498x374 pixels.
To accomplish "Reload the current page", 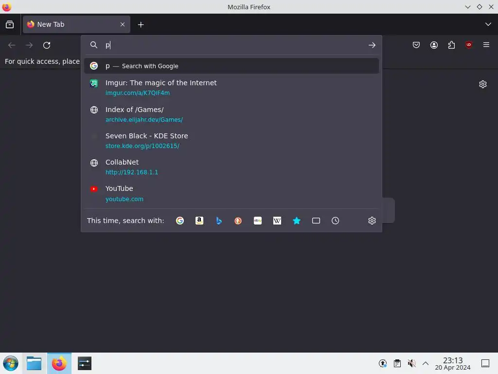I will 47,45.
